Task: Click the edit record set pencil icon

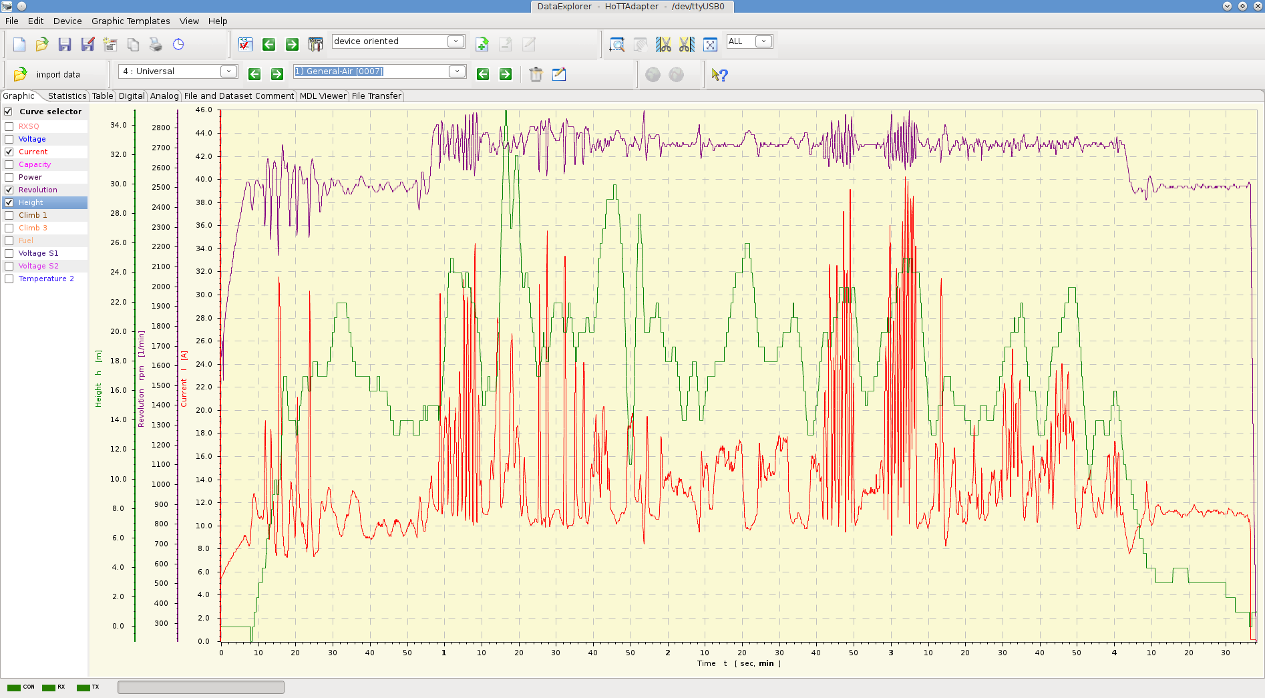Action: pos(559,74)
